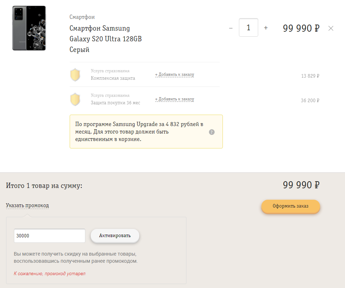Click the promo code expired error message
Viewport: 345px width, 288px height.
(50, 273)
